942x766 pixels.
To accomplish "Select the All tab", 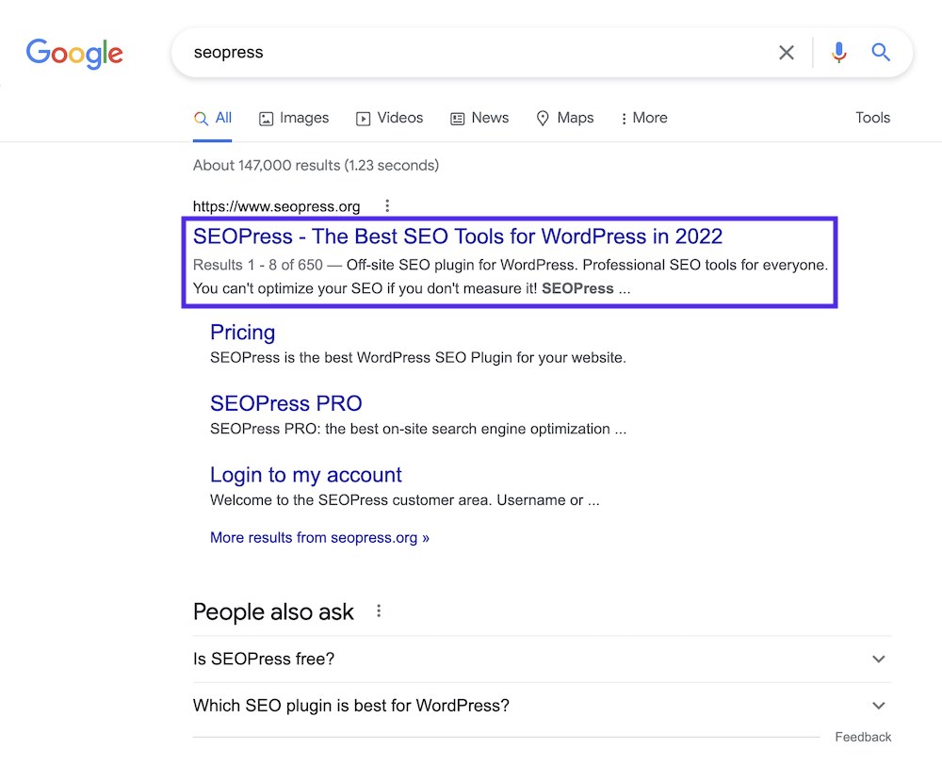I will 213,118.
